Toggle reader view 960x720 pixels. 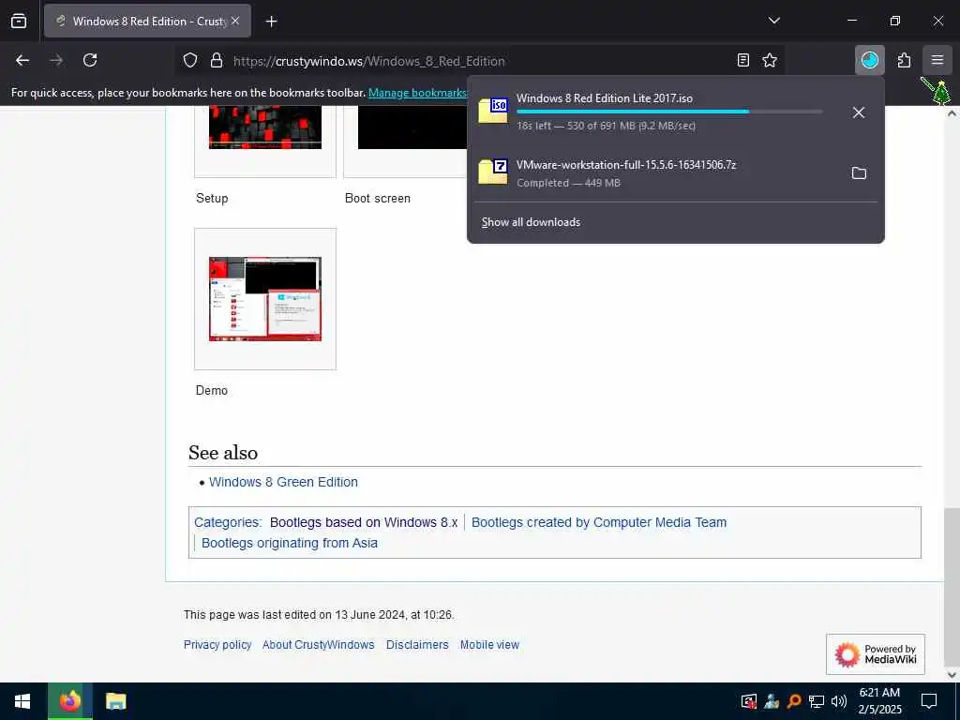[742, 60]
